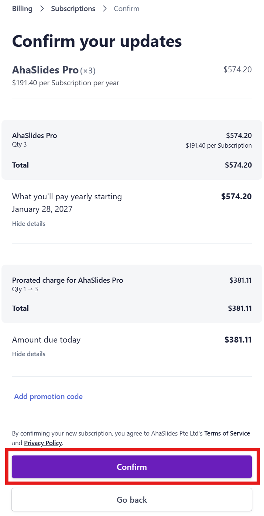Click the $574.20 price at top right
Viewport: 264px width, 516px height.
click(237, 69)
